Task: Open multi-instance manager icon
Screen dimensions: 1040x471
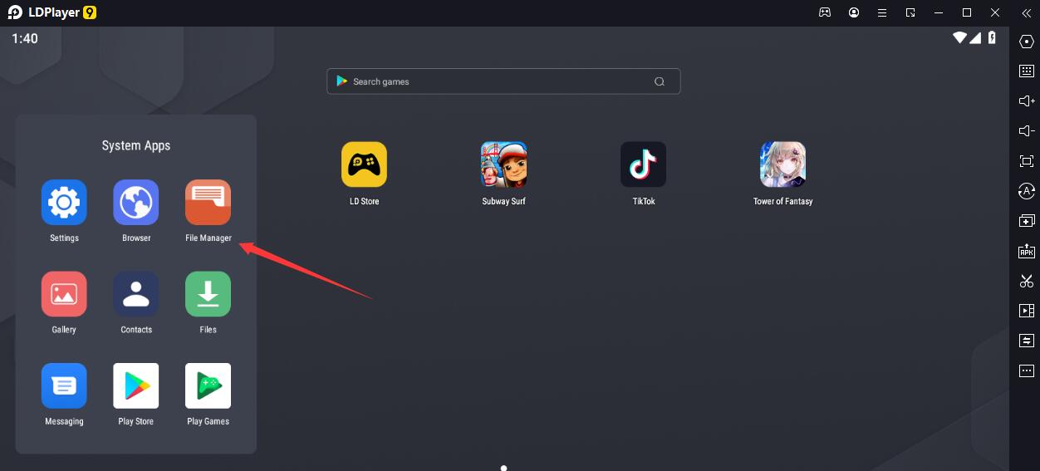Action: 1027,221
